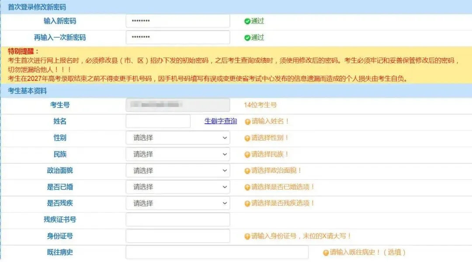Click the 政治面貌 field label

pos(60,170)
